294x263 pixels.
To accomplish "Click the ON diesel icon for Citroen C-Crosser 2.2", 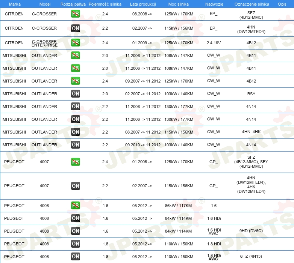I will pyautogui.click(x=75, y=29).
